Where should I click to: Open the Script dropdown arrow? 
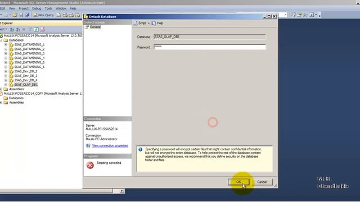tap(148, 23)
